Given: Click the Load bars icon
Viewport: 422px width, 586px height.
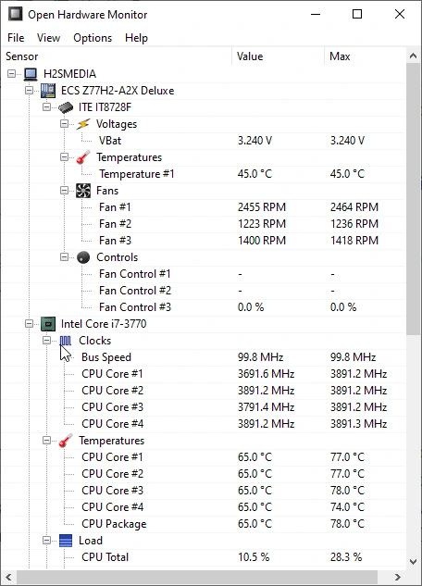Looking at the screenshot, I should [66, 541].
